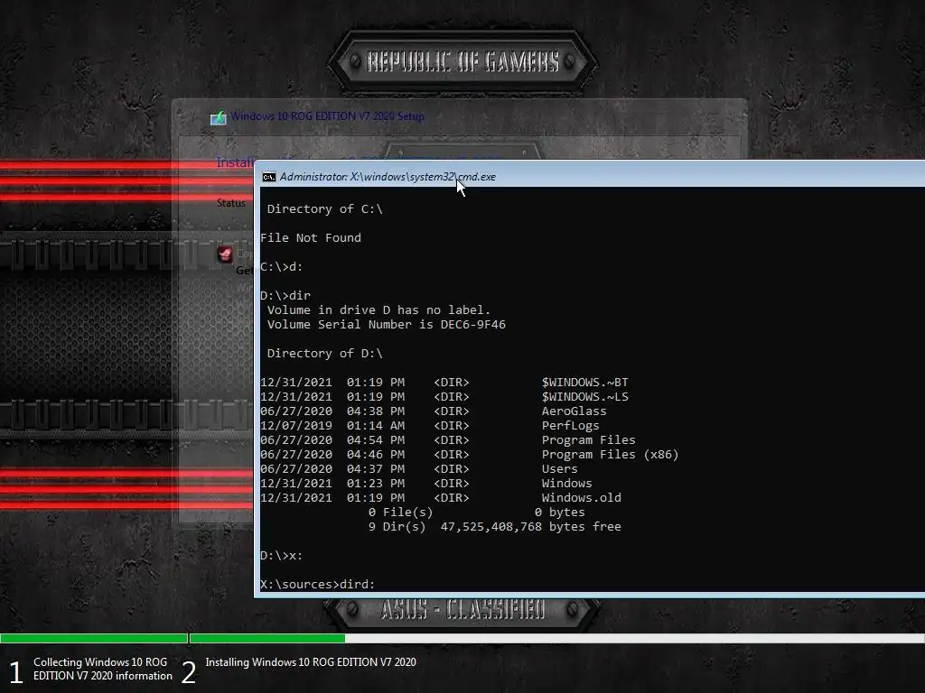925x693 pixels.
Task: Click the 'File Not Found' message line
Action: click(311, 237)
